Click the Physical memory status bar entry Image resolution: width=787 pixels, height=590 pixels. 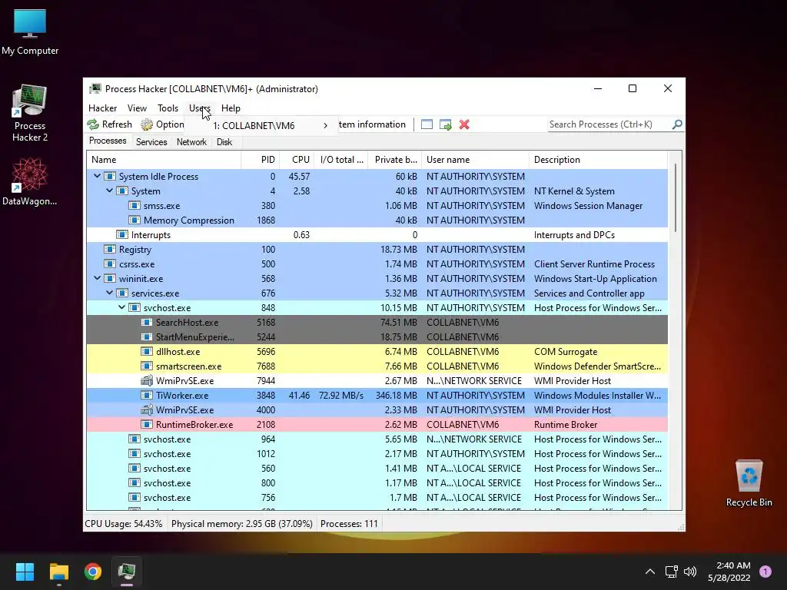(242, 524)
